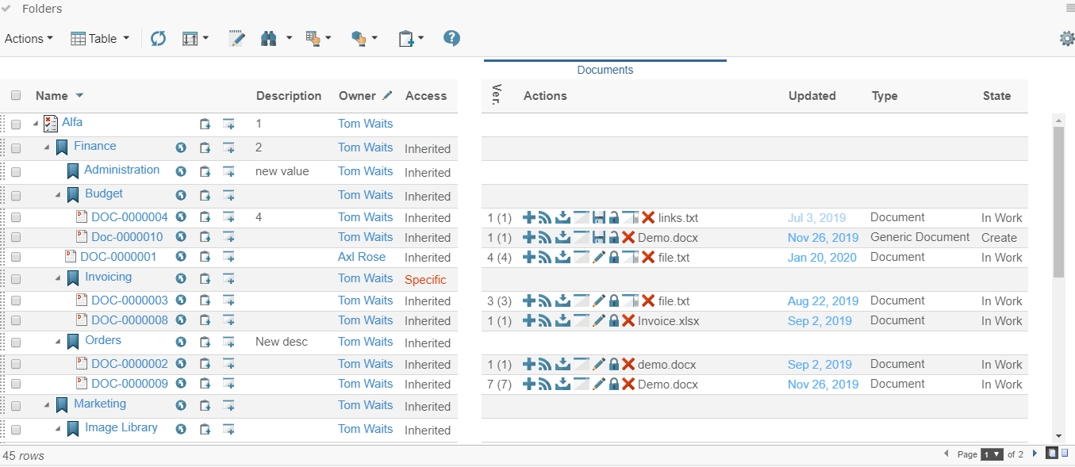The image size is (1075, 467).
Task: Click the Name column header to sort
Action: pos(52,96)
